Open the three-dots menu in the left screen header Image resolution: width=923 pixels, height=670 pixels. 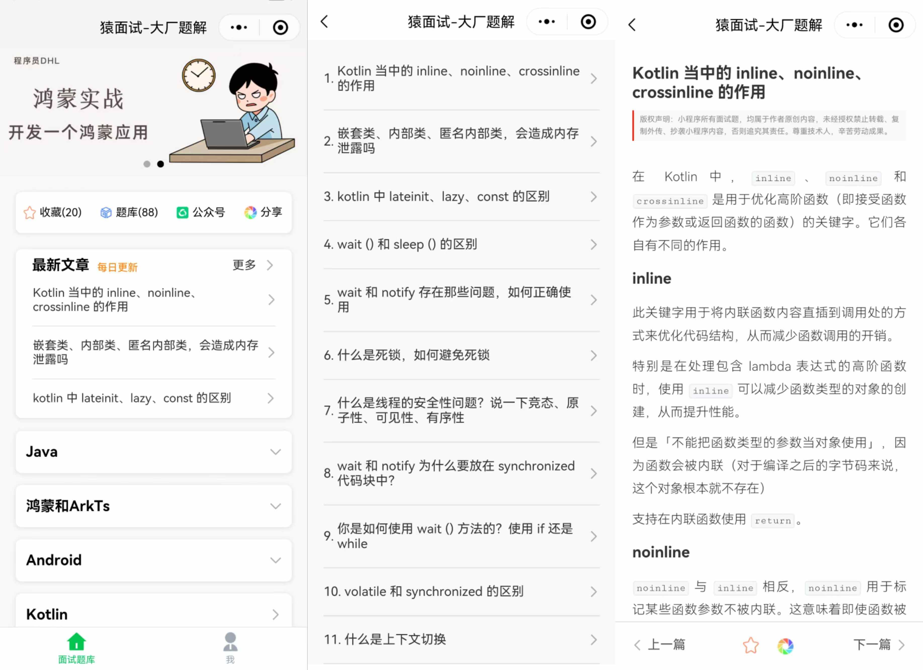tap(239, 28)
